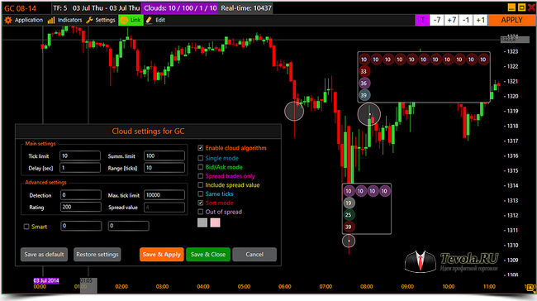The image size is (537, 301).
Task: Open the Indicators bar chart icon
Action: pos(51,20)
